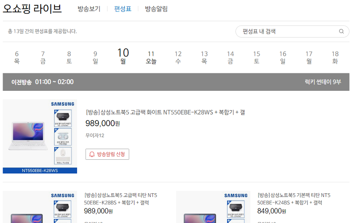Select date 7 금
The height and width of the screenshot is (223, 354).
43,58
